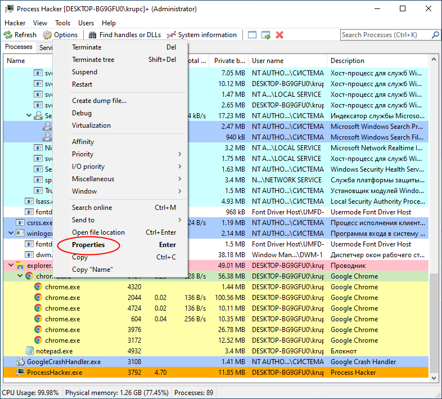
Task: Click Find handles or DLLs
Action: coord(125,35)
